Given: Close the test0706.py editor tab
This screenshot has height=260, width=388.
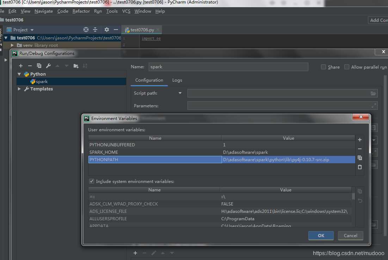Looking at the screenshot, I should (x=158, y=30).
